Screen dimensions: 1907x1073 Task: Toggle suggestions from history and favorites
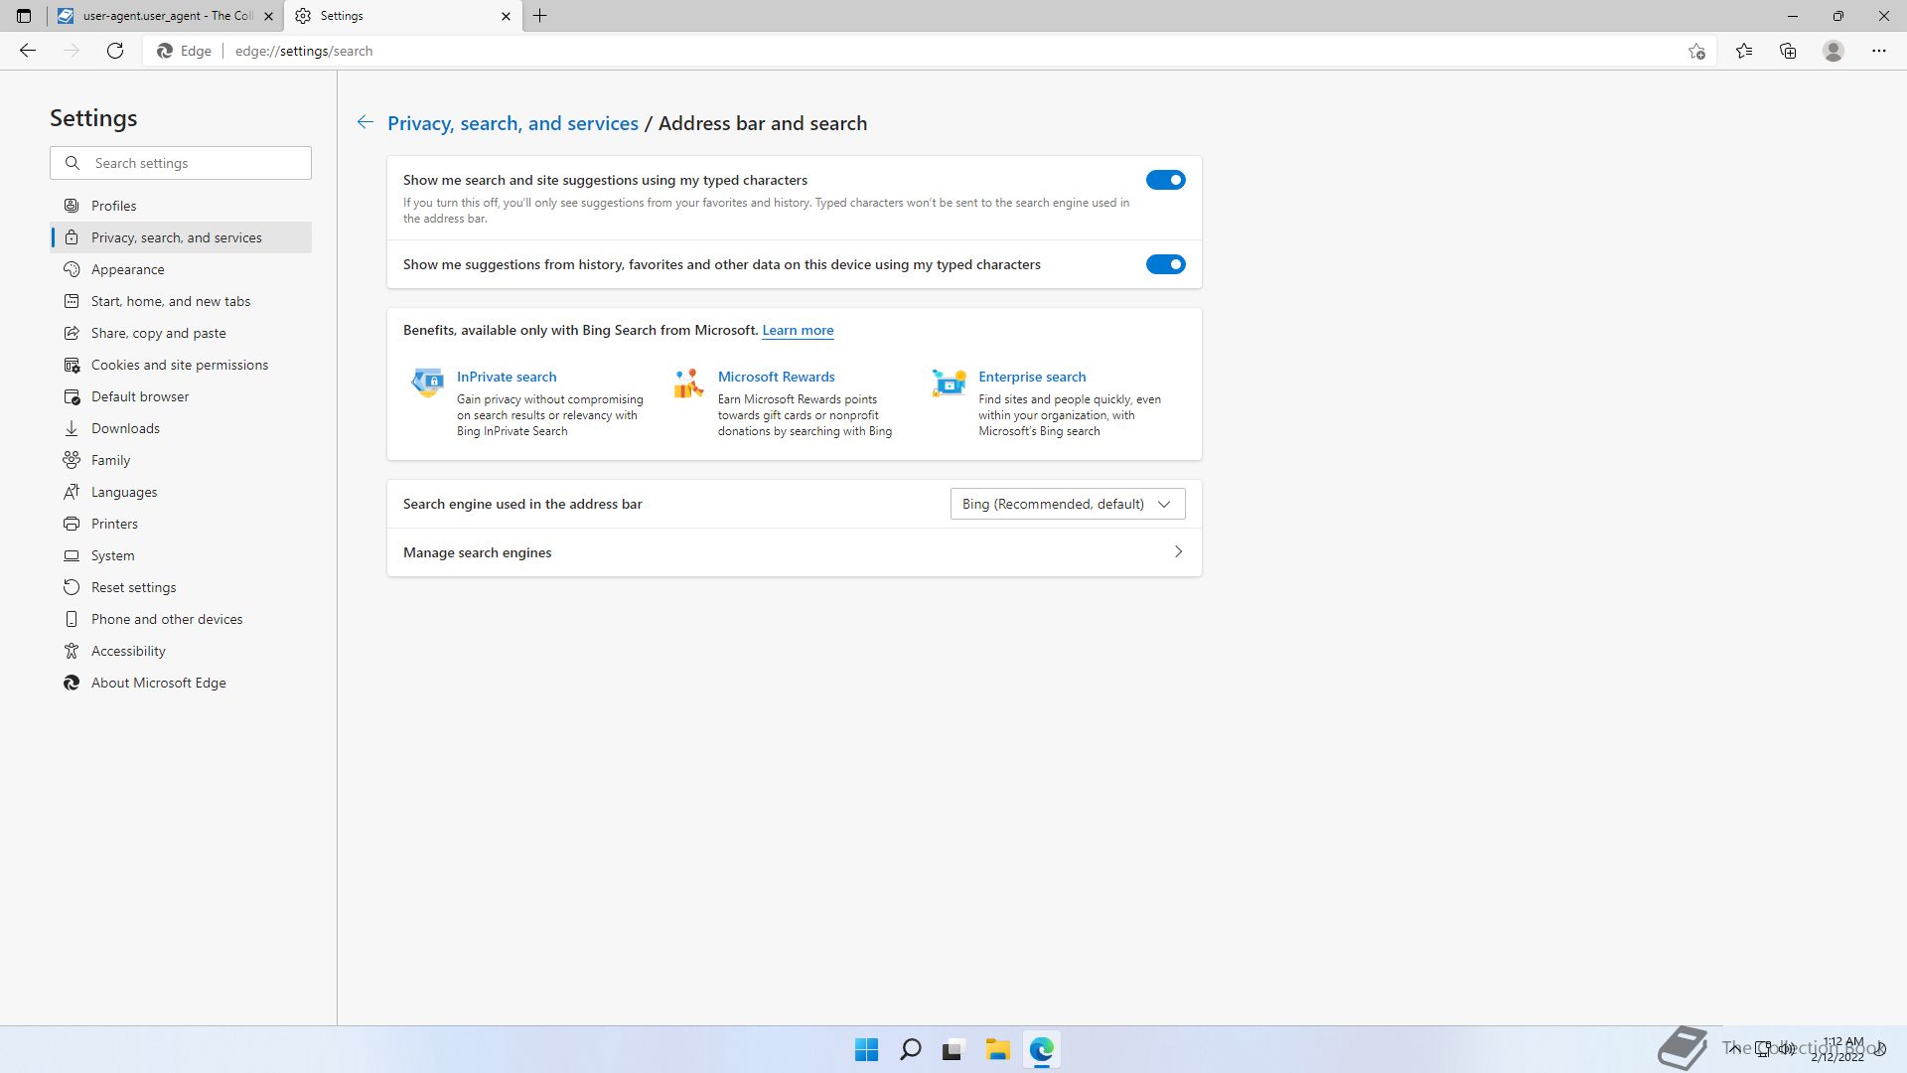tap(1165, 264)
